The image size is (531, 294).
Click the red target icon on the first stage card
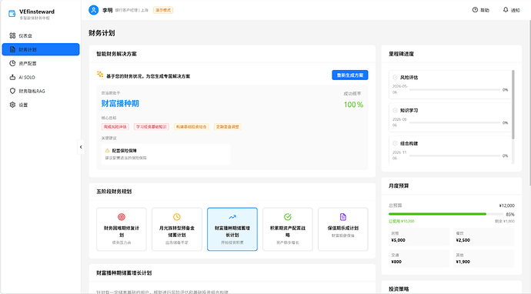[122, 217]
